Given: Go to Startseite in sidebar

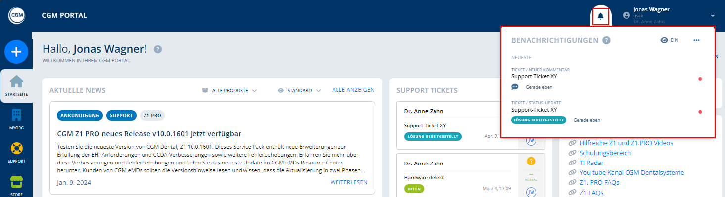Looking at the screenshot, I should [x=16, y=85].
